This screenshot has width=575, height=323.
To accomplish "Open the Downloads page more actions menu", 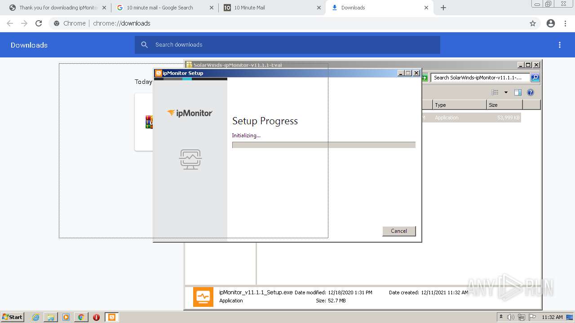I will click(560, 45).
